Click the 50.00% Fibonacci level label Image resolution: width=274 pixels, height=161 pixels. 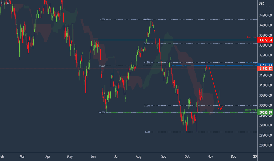[x=102, y=66]
